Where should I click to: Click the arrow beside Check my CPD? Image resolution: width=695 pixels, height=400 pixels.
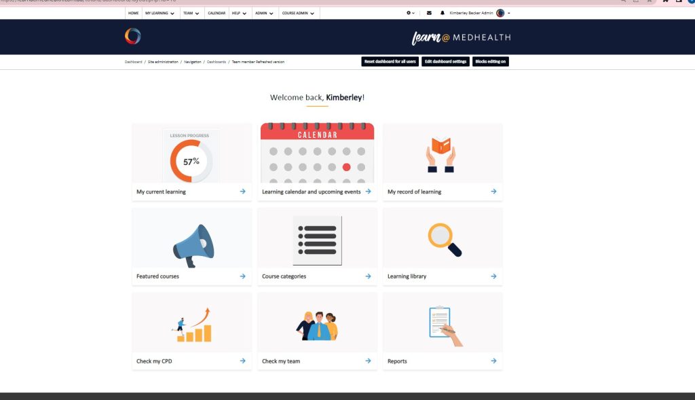click(242, 361)
